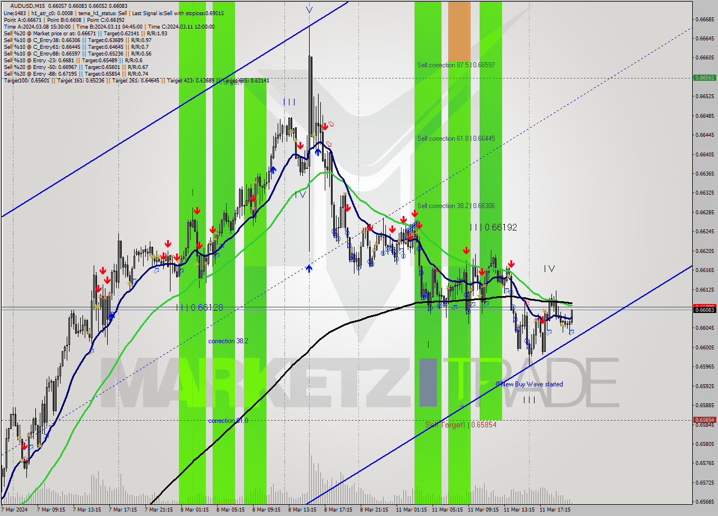718x516 pixels.
Task: Click 'Sell correction 87.5 | 0.66597' label
Action: click(456, 65)
